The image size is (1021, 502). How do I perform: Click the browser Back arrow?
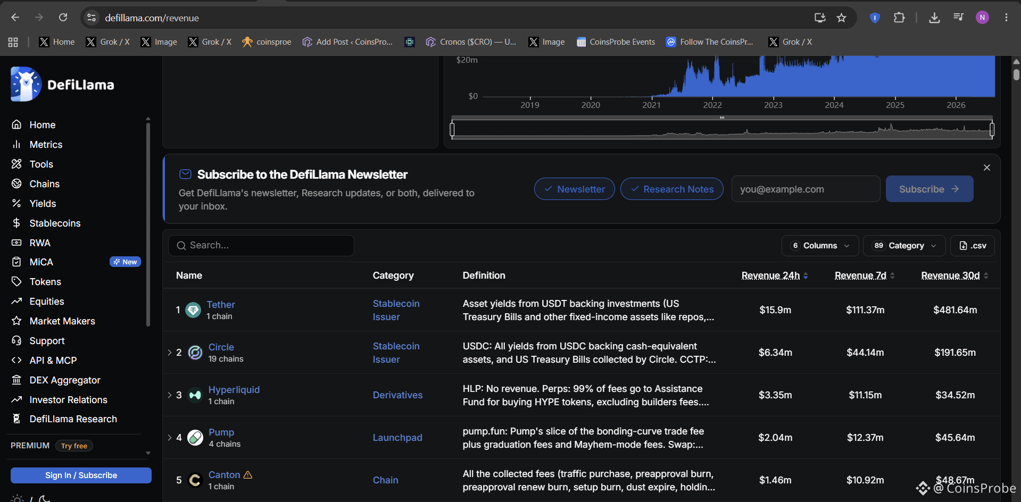15,18
